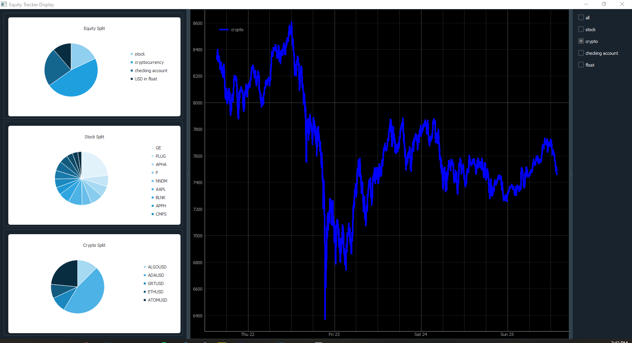Click the Equity Tracker app icon in title bar
The width and height of the screenshot is (632, 343).
(4, 4)
